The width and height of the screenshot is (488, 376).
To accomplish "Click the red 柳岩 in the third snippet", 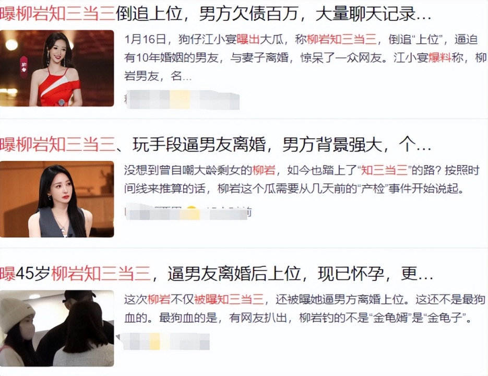I will tap(159, 300).
